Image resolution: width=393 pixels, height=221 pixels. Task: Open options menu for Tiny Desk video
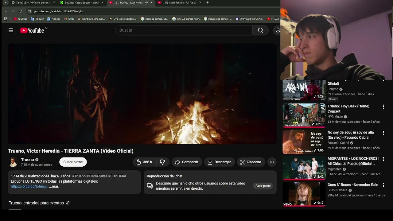pos(383,107)
